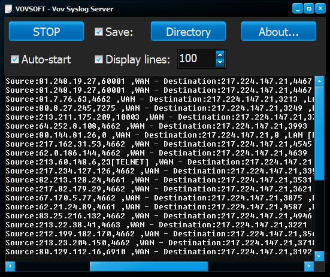
Task: Select log line Source:67.170.5.77,4662
Action: click(x=160, y=198)
